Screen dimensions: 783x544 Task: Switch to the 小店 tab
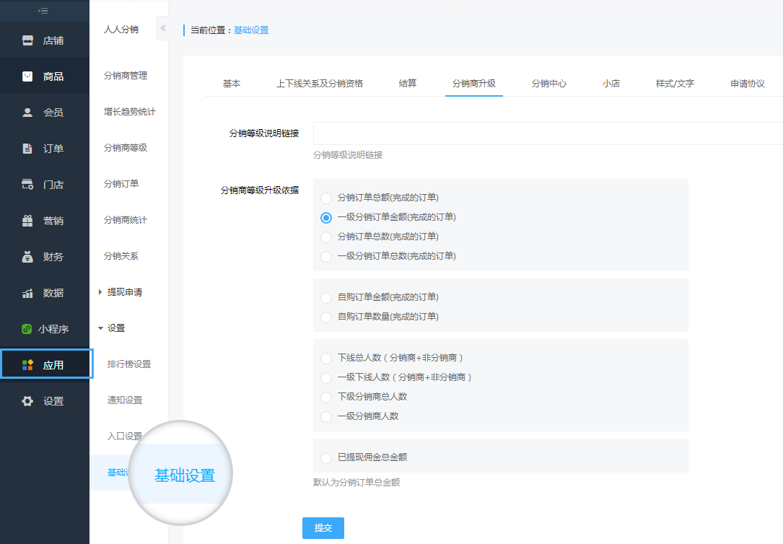[611, 84]
